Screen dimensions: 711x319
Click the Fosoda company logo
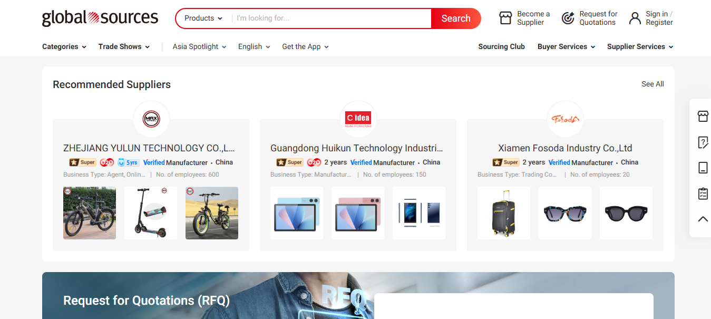click(566, 119)
